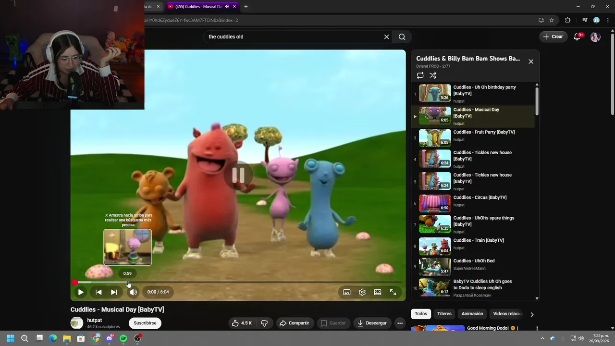
Task: Play Cuddlies - Circus video
Action: (x=473, y=204)
